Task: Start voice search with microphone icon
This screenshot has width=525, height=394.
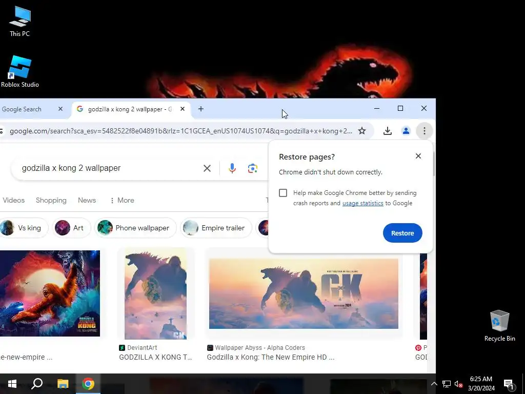Action: point(232,168)
